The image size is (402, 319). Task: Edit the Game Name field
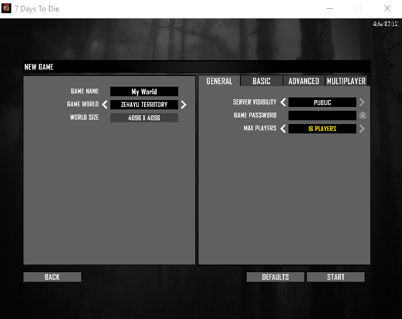tap(144, 91)
